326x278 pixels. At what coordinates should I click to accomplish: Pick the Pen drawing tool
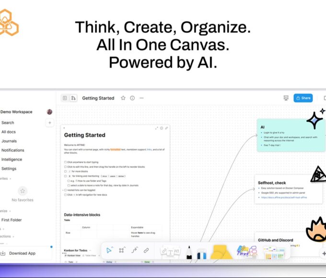pyautogui.click(x=189, y=252)
